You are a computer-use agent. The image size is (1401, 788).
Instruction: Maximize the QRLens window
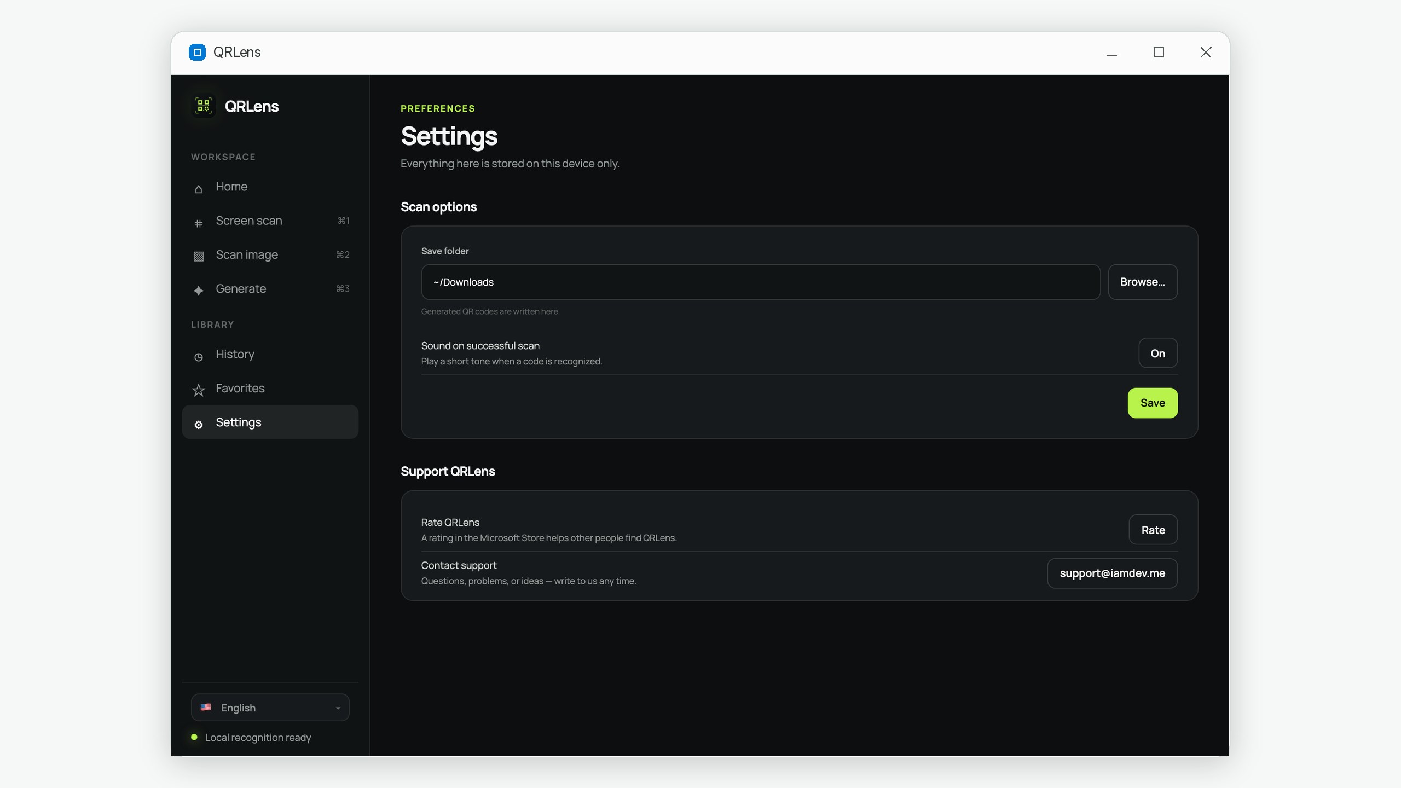(x=1159, y=53)
